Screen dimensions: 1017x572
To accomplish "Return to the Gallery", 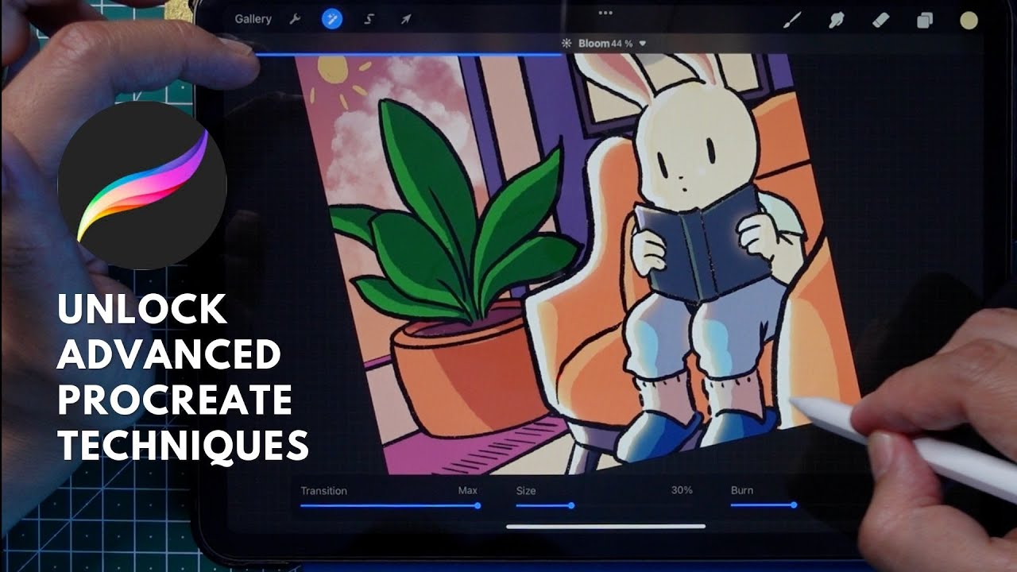I will click(x=253, y=19).
